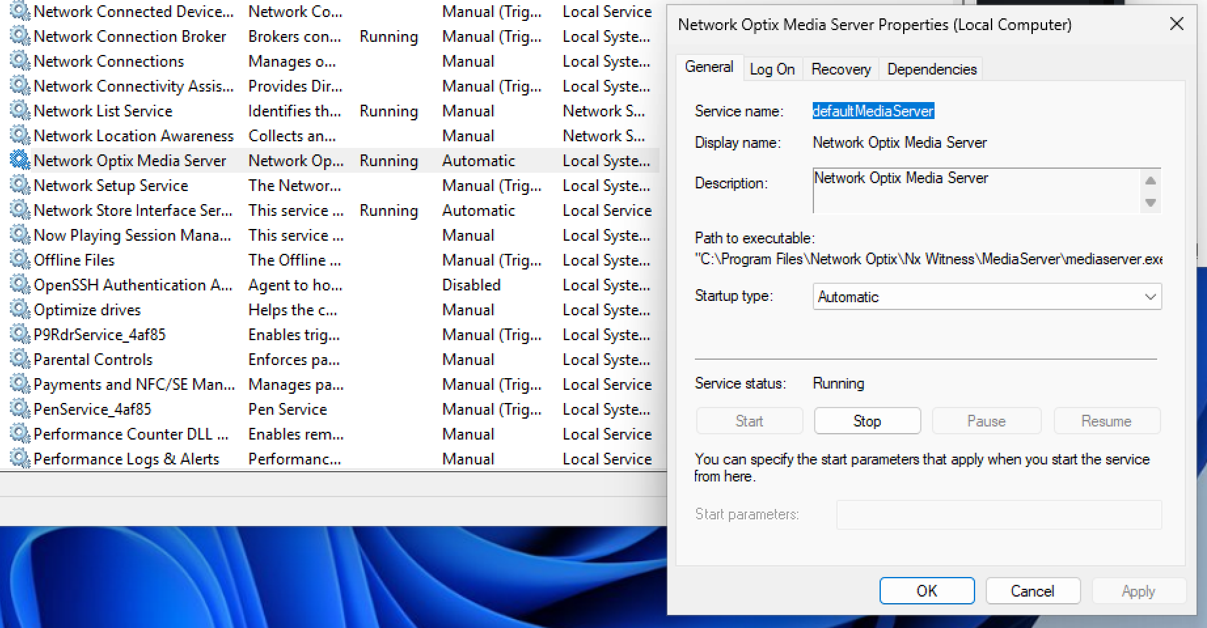Viewport: 1207px width, 628px height.
Task: Select the Offline Files service name
Action: pyautogui.click(x=74, y=260)
